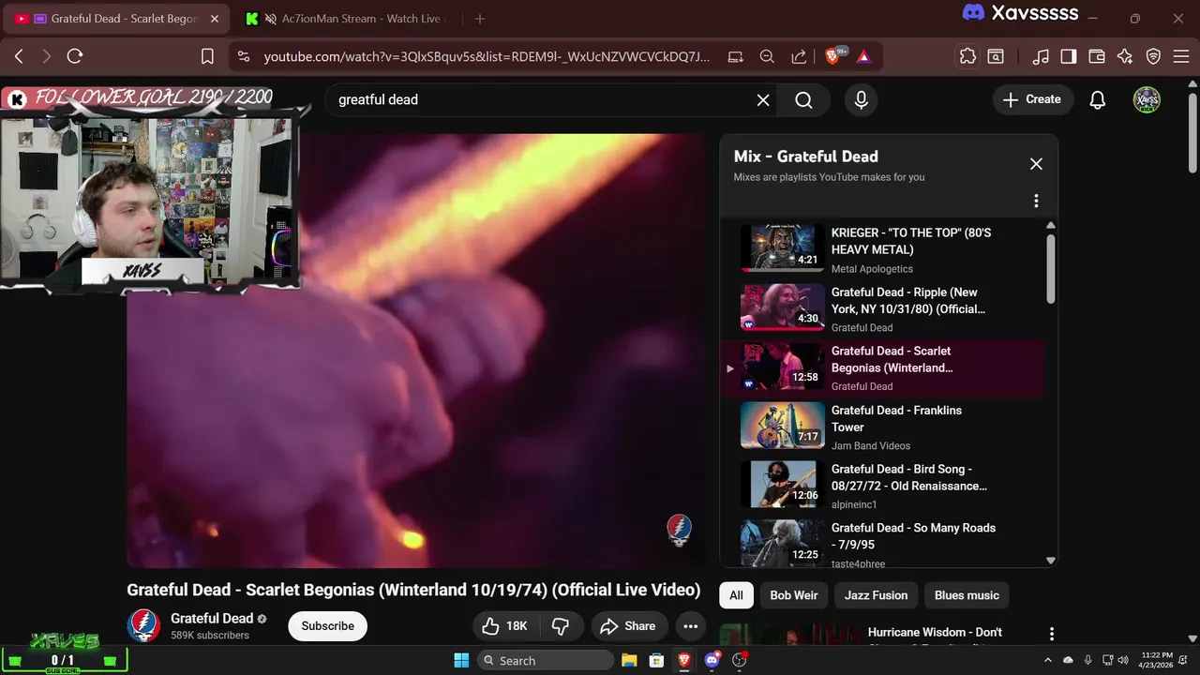Click the Grateful Dead watermark in video

click(680, 530)
